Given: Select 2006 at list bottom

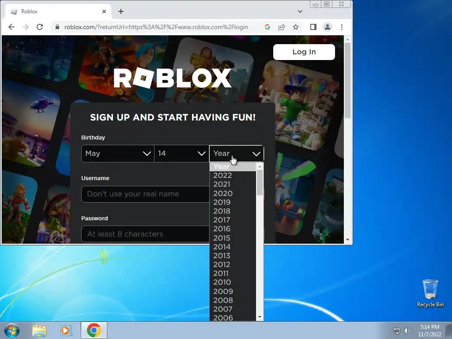Looking at the screenshot, I should tap(233, 317).
